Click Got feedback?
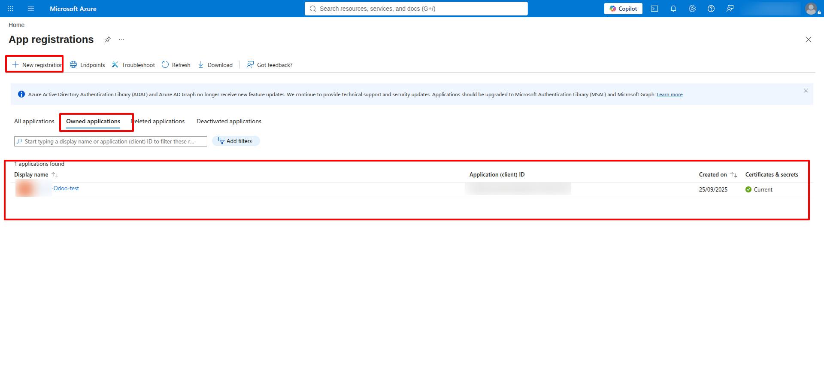Image resolution: width=824 pixels, height=384 pixels. click(x=270, y=65)
